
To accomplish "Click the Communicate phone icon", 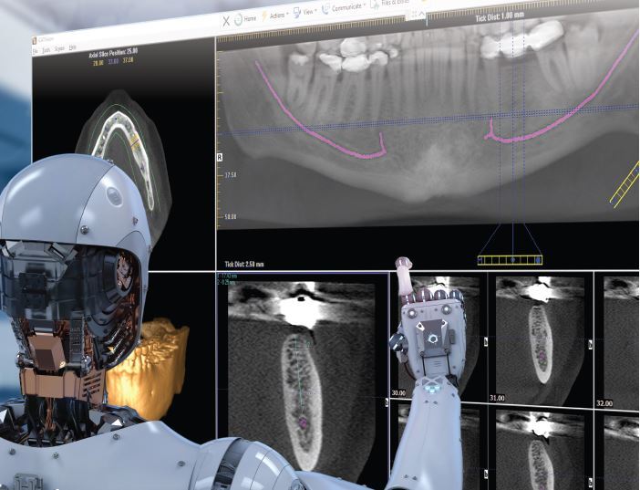I will pyautogui.click(x=325, y=9).
